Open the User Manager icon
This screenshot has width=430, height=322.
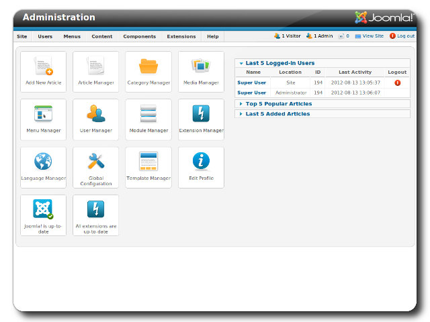click(96, 114)
